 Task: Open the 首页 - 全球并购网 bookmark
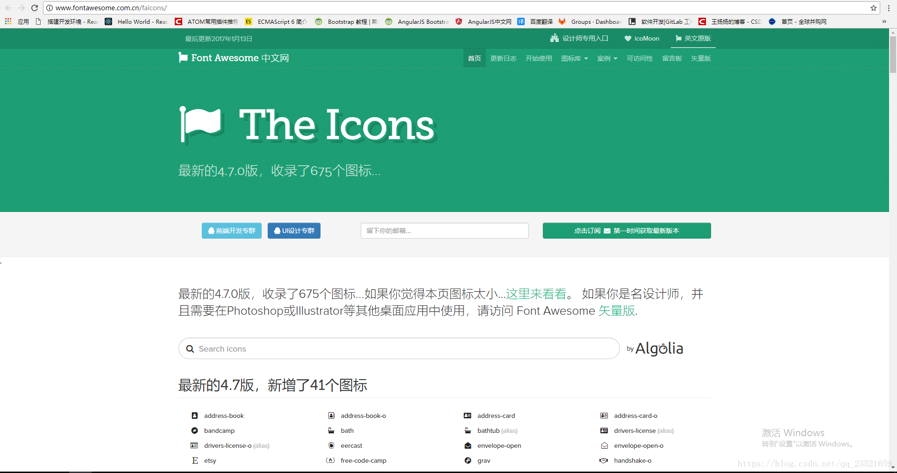click(797, 21)
